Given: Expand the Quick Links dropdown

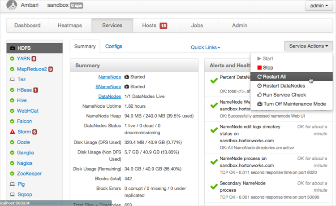Looking at the screenshot, I should (206, 47).
